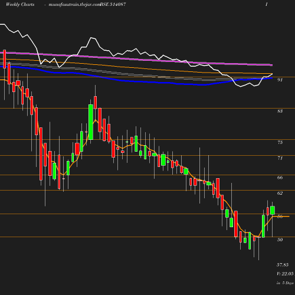
Task: Click the '75' price axis label
Action: click(280, 142)
